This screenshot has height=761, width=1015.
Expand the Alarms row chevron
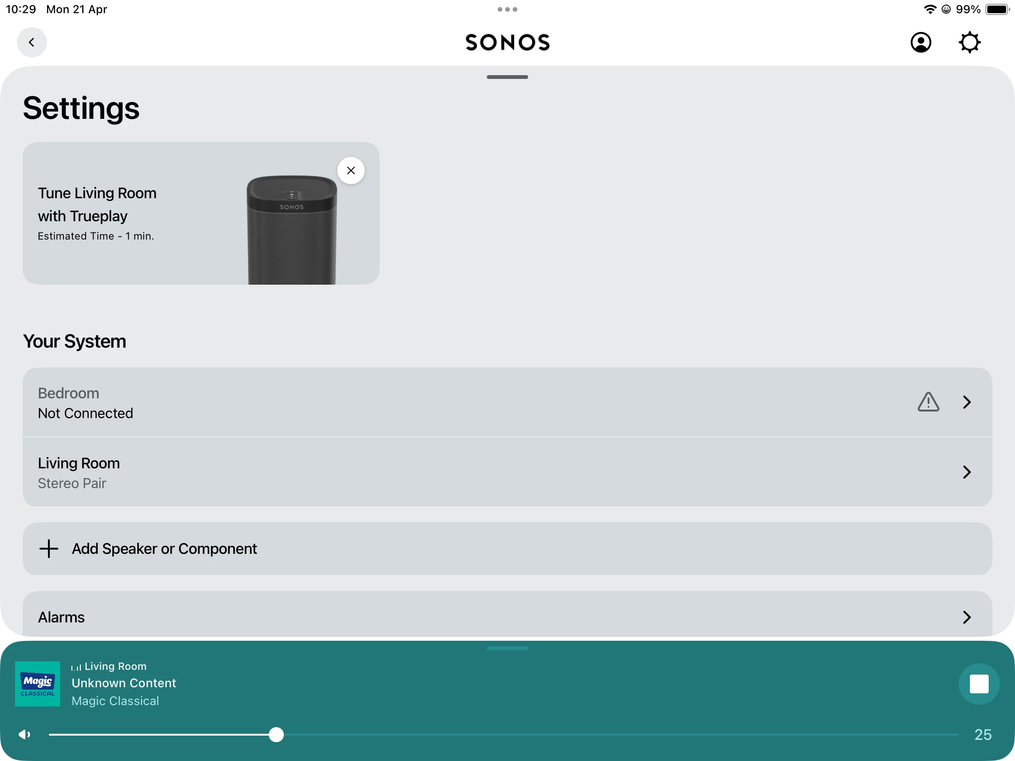pos(967,617)
